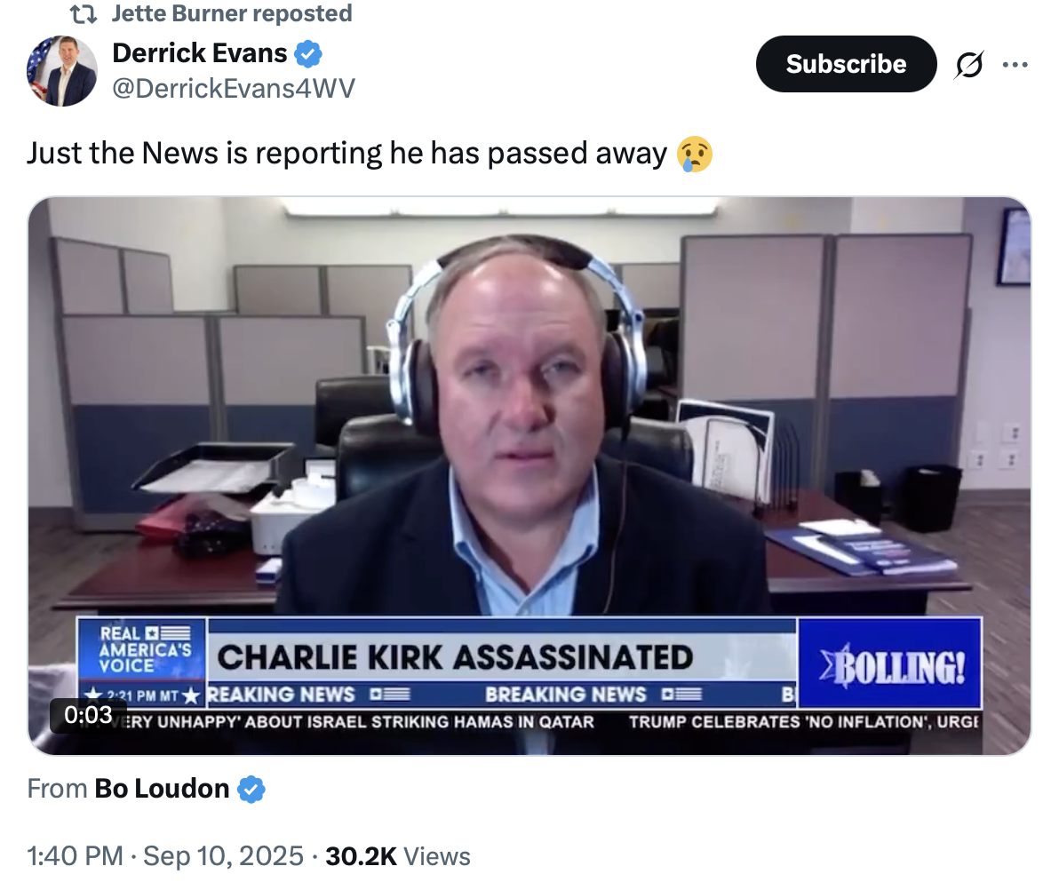
Task: Click the Jette Burner reposted label
Action: coord(232,13)
